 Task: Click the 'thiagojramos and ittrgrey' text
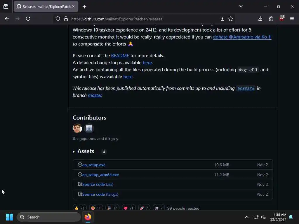[x=95, y=139]
